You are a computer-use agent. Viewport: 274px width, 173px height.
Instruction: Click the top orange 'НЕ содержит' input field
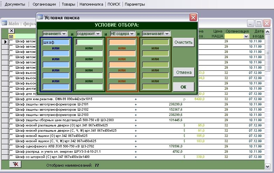click(122, 42)
